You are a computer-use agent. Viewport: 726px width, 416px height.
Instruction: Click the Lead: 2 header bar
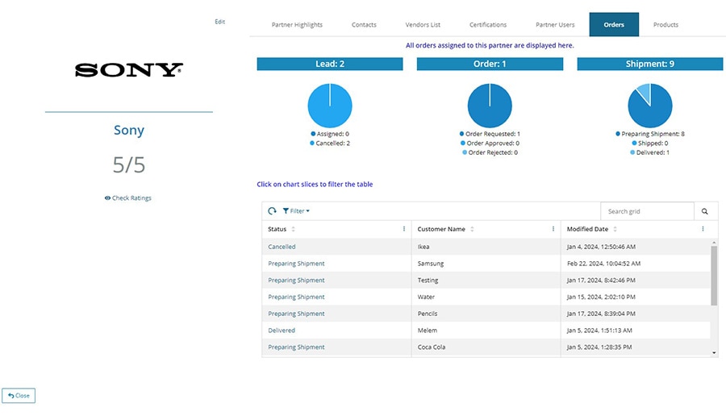click(330, 64)
